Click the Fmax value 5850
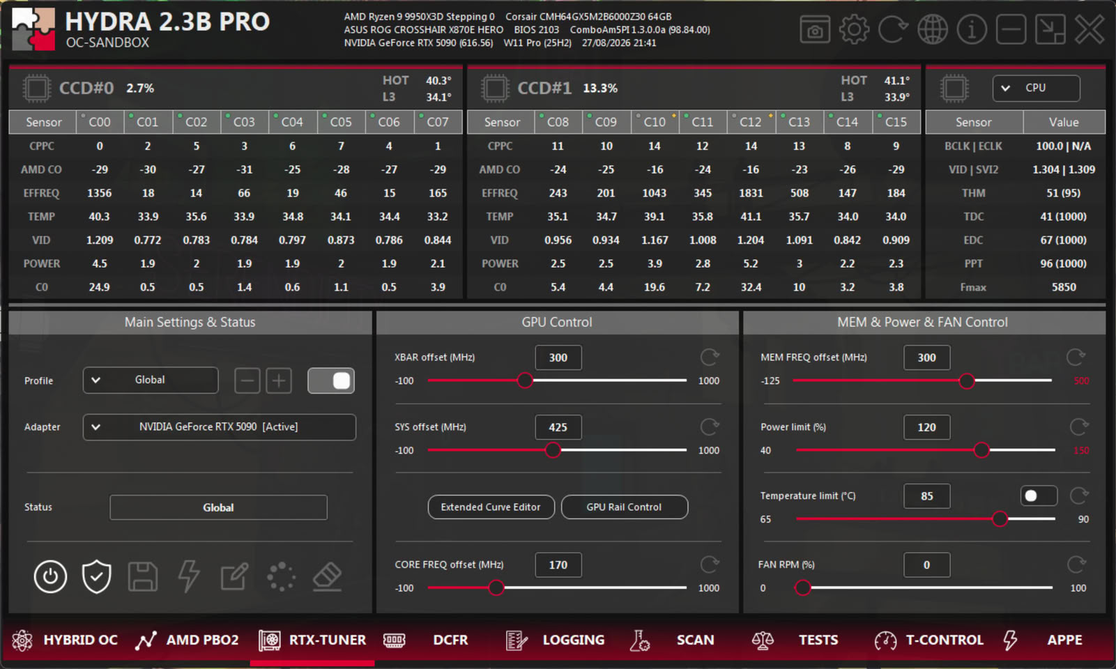This screenshot has width=1116, height=669. 1064,287
